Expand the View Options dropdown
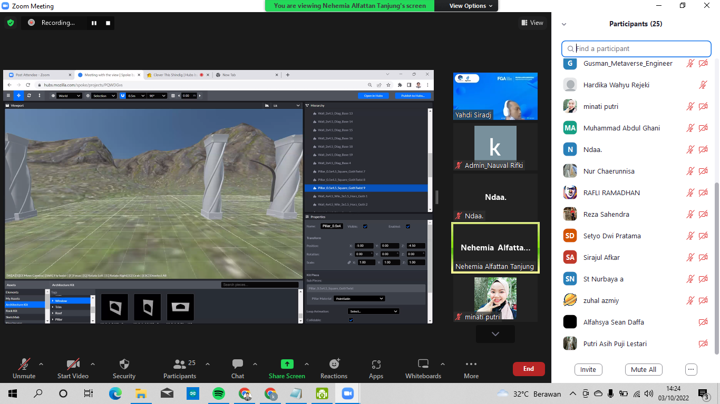720x404 pixels. point(471,6)
